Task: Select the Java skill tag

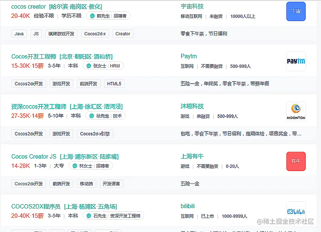Action: point(19,34)
